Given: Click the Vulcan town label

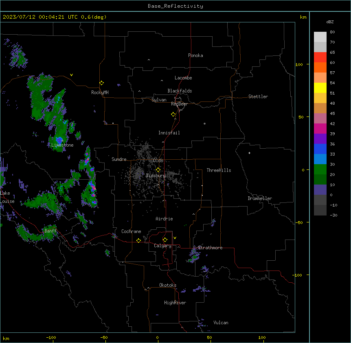Looking at the screenshot, I should point(221,323).
